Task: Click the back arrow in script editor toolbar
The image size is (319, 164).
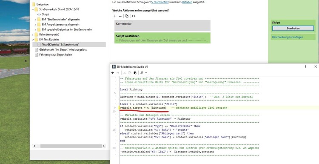Action: pyautogui.click(x=113, y=73)
